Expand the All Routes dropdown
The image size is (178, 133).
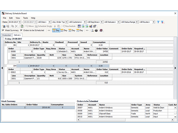click(154, 22)
